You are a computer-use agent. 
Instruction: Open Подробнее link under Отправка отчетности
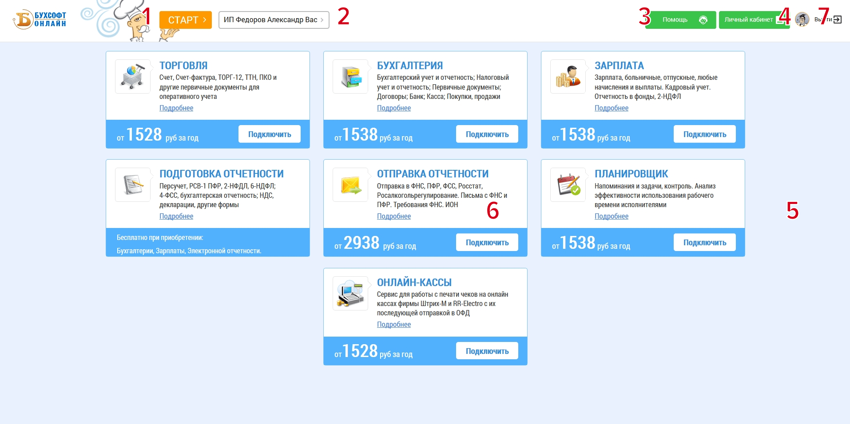(x=394, y=216)
